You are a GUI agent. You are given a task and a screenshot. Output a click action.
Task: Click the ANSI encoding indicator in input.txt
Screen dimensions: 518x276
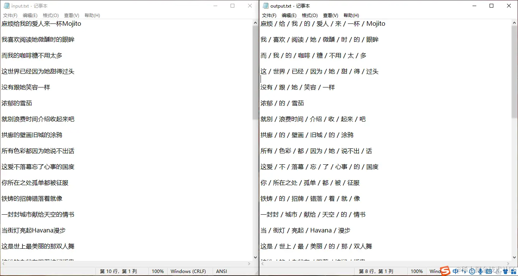click(x=221, y=271)
